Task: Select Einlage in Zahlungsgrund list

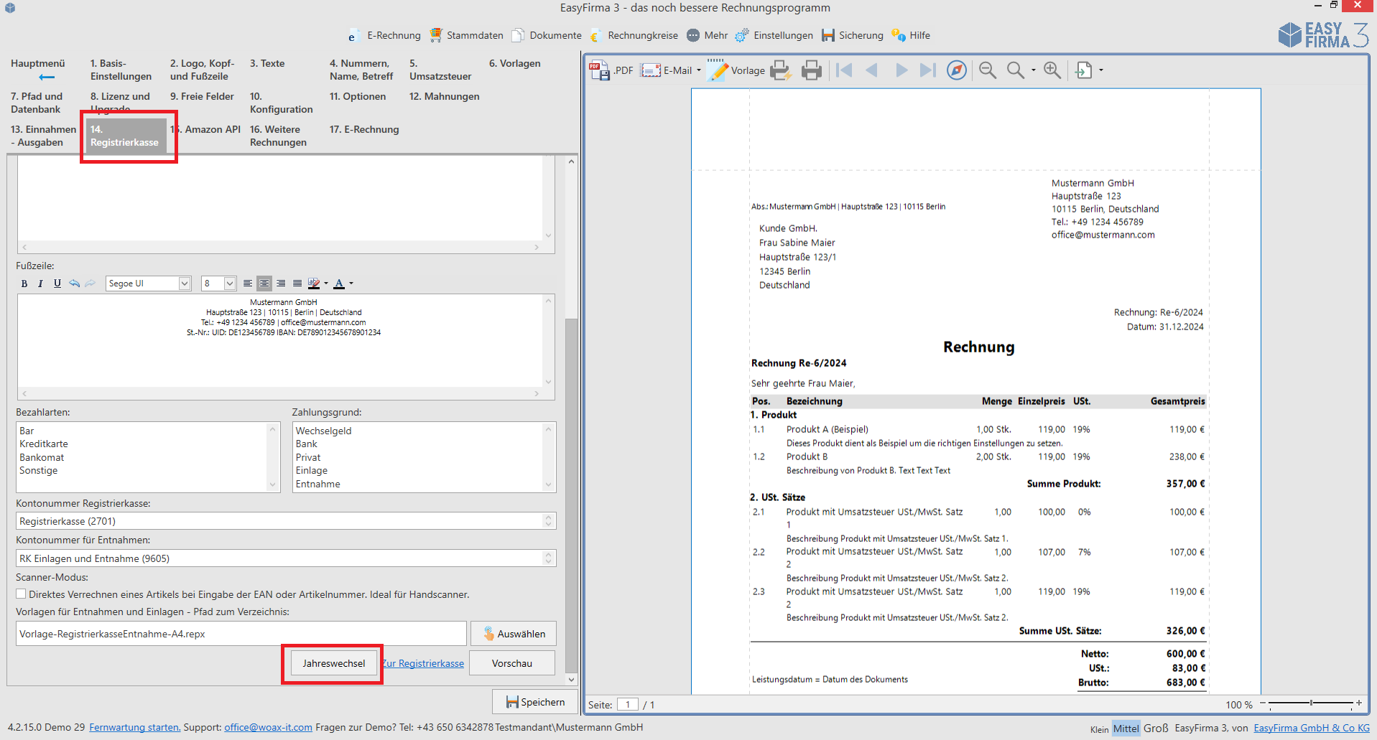Action: [312, 471]
